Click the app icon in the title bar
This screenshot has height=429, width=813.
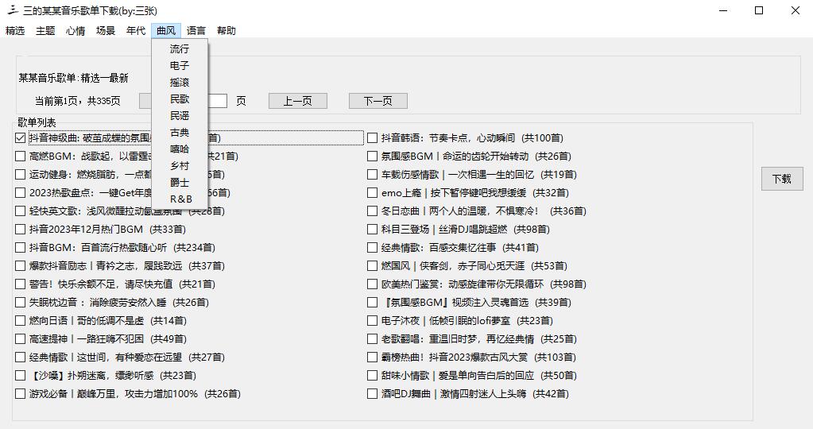(x=13, y=10)
